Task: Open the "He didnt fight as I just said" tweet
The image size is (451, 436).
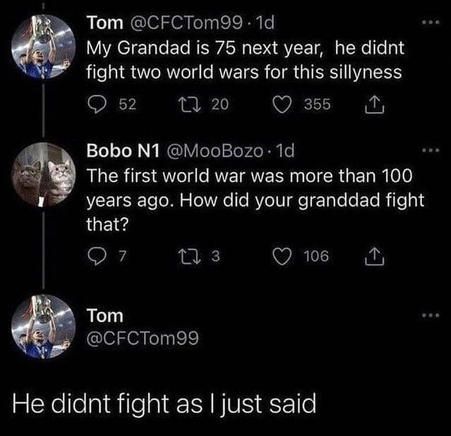Action: [x=165, y=404]
